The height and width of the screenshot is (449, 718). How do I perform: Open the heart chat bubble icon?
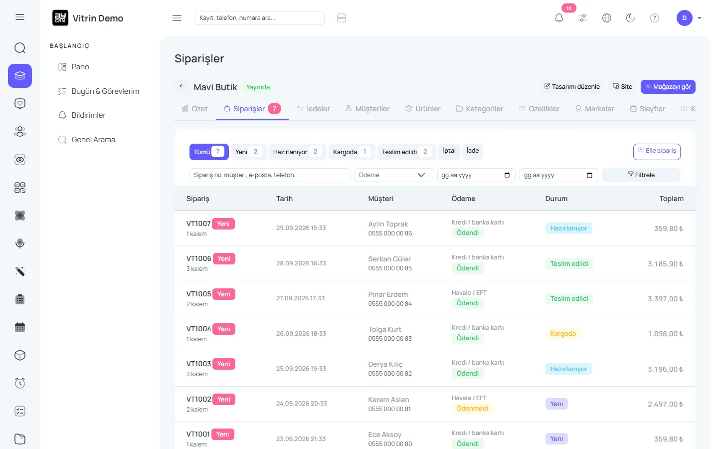[x=20, y=104]
